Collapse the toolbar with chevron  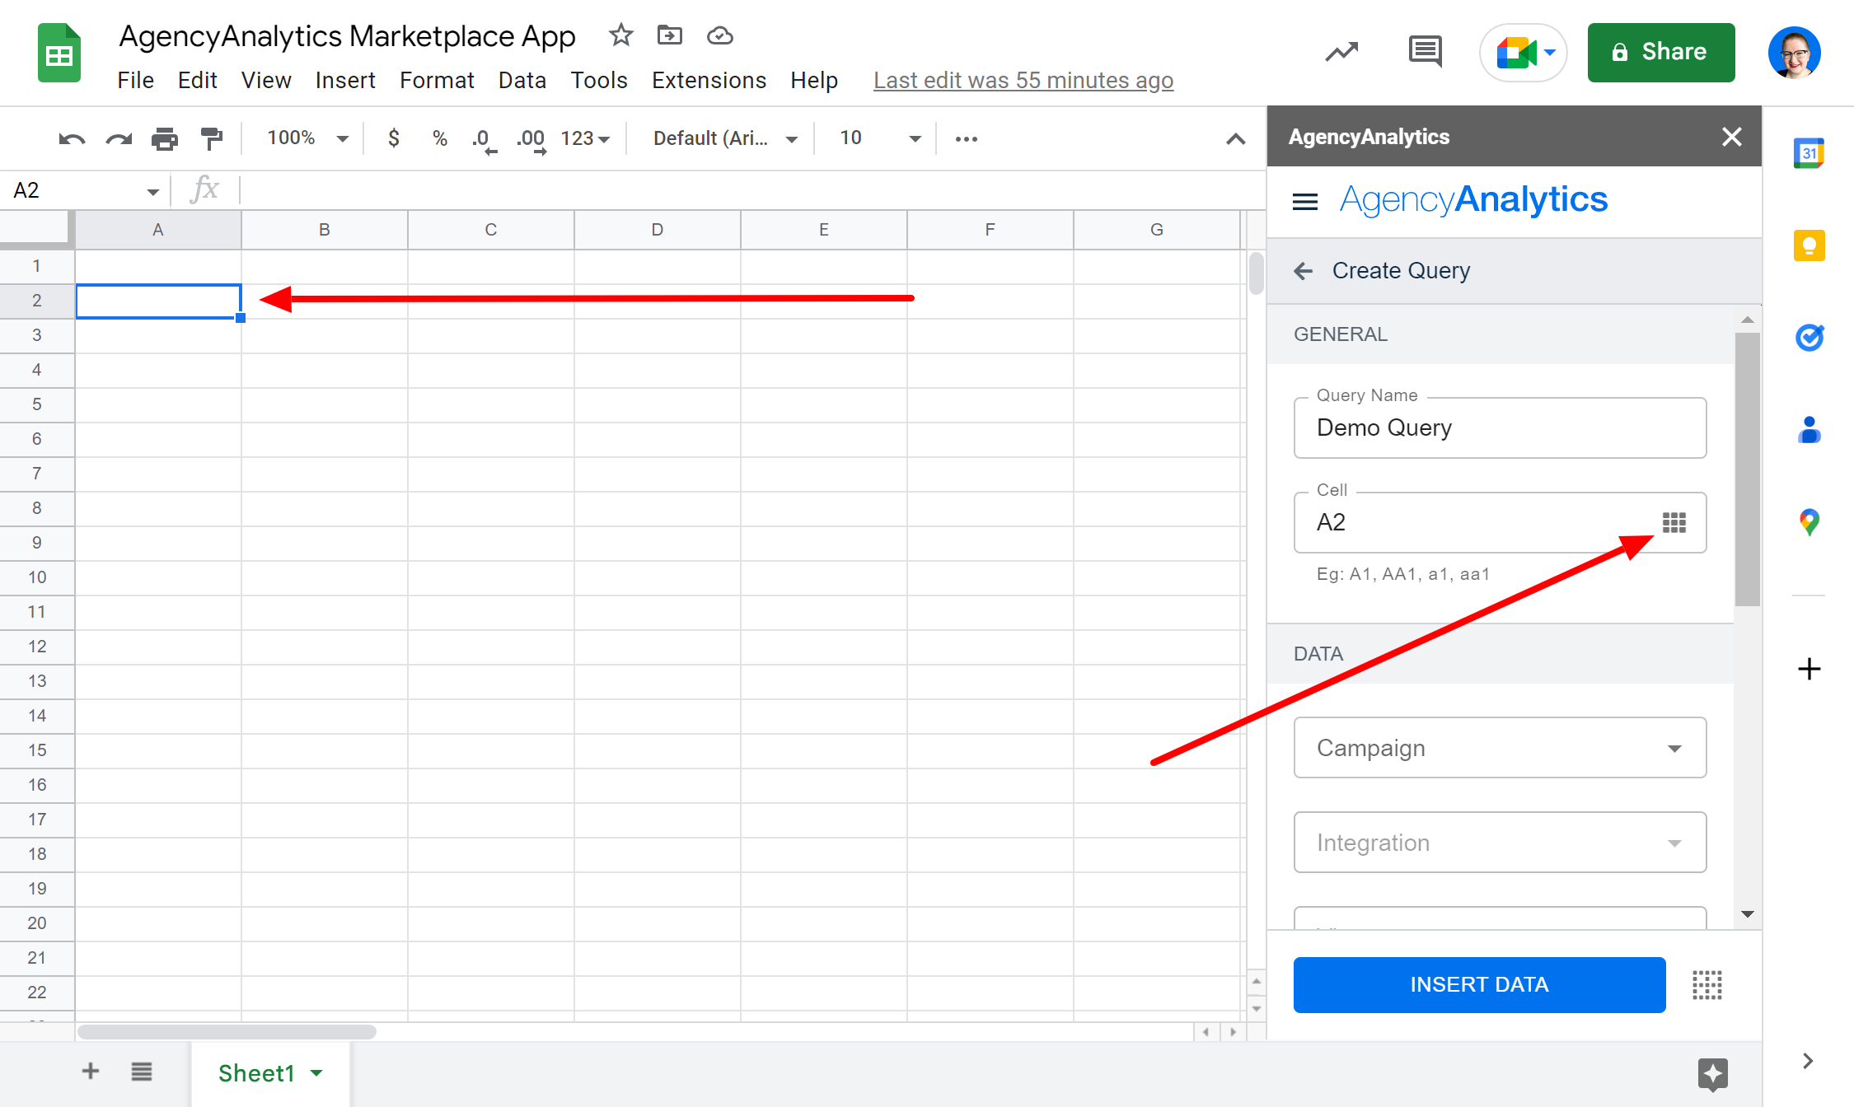pos(1235,138)
